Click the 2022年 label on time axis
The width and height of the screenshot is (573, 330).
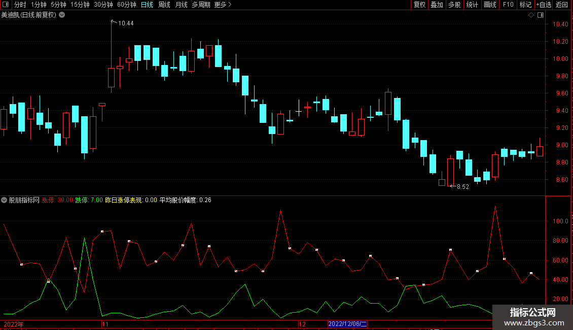pos(14,324)
